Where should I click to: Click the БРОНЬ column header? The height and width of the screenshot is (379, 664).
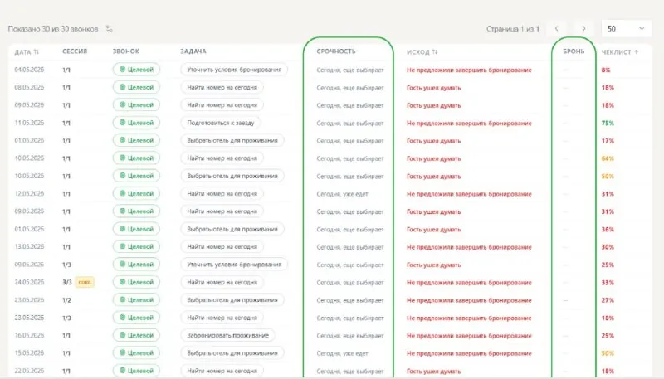pyautogui.click(x=574, y=51)
